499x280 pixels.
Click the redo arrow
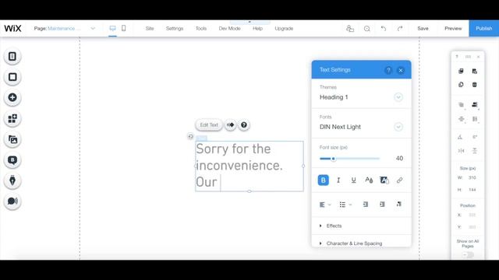pyautogui.click(x=400, y=29)
